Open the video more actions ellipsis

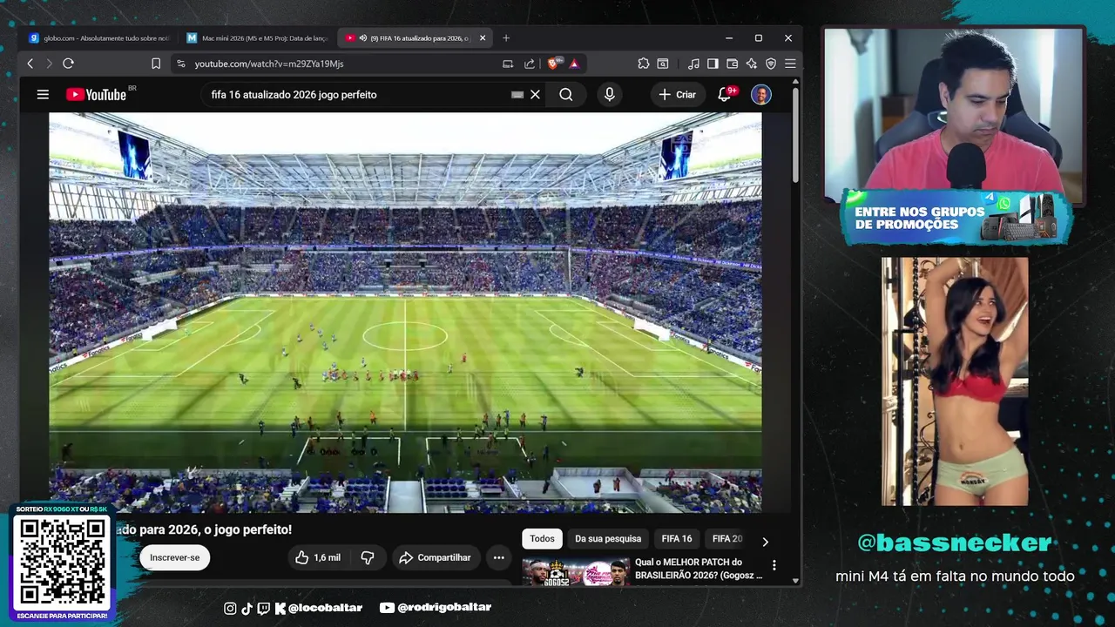pyautogui.click(x=499, y=557)
